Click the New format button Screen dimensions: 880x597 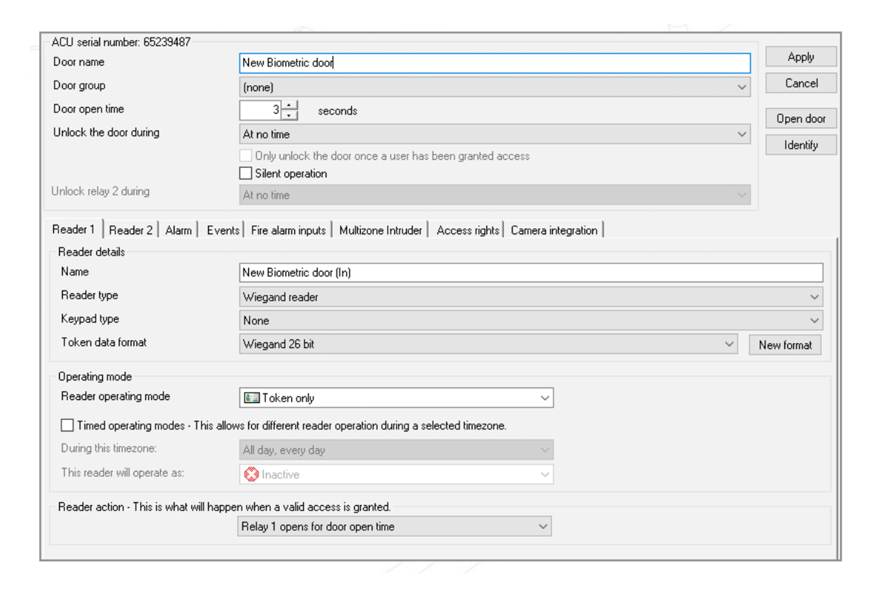tap(785, 345)
